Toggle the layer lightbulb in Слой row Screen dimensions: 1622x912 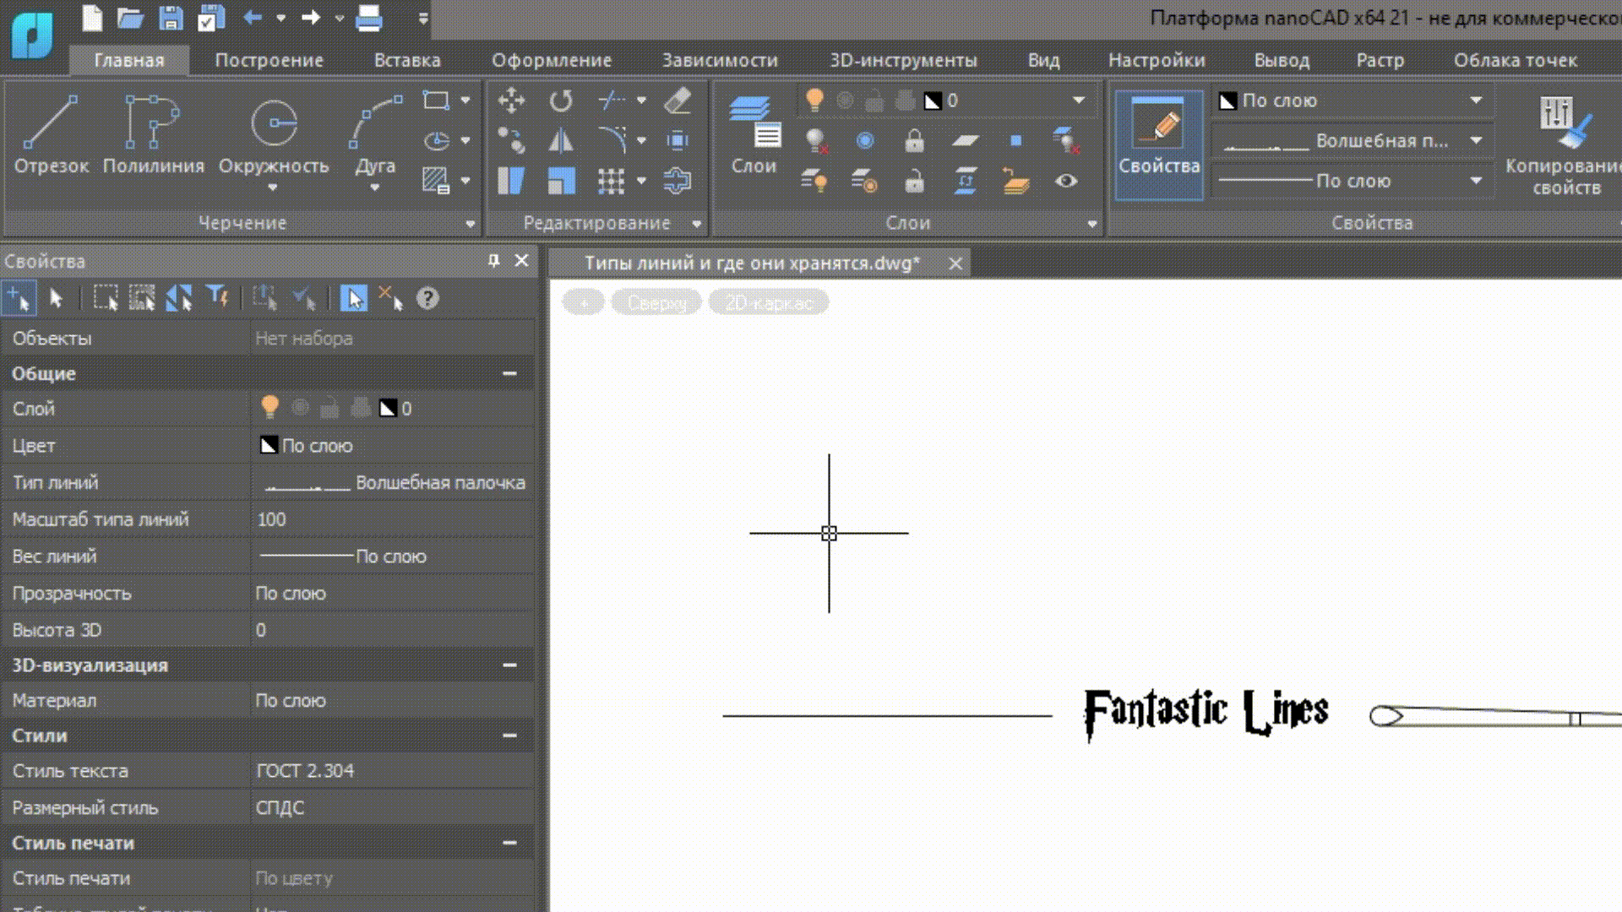pos(269,408)
